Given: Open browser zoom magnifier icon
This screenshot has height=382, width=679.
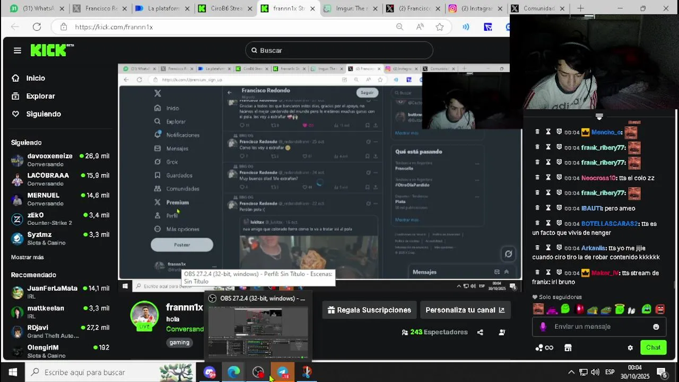Looking at the screenshot, I should pyautogui.click(x=400, y=27).
